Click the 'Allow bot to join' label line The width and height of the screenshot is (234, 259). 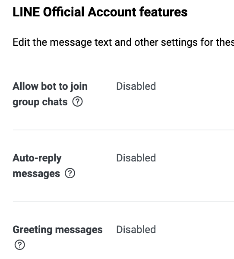click(50, 86)
